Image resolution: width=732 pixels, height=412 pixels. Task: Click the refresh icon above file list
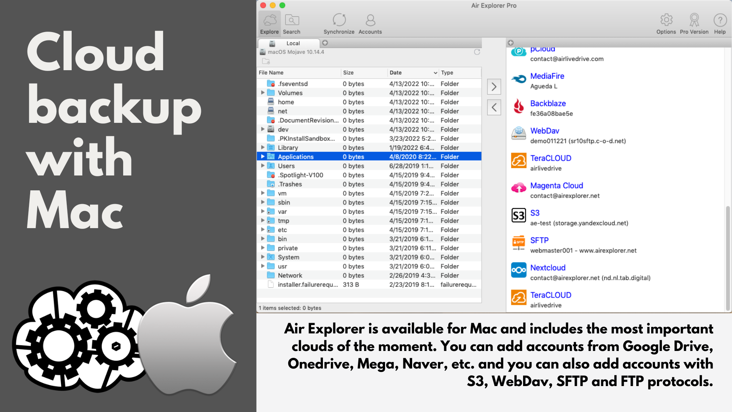(477, 52)
